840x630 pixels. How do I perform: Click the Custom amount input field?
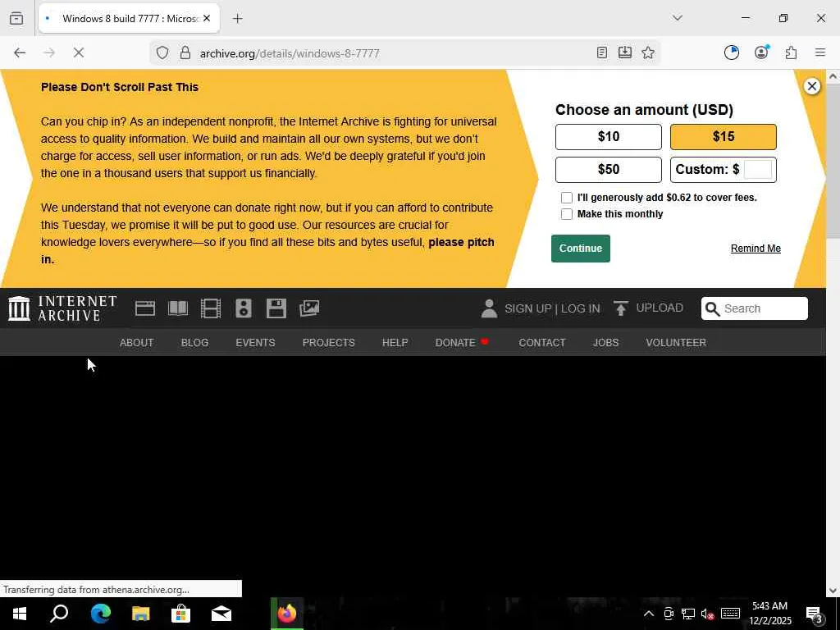click(x=757, y=170)
